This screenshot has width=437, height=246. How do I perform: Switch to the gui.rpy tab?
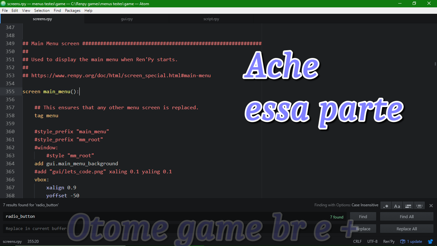coord(127,19)
